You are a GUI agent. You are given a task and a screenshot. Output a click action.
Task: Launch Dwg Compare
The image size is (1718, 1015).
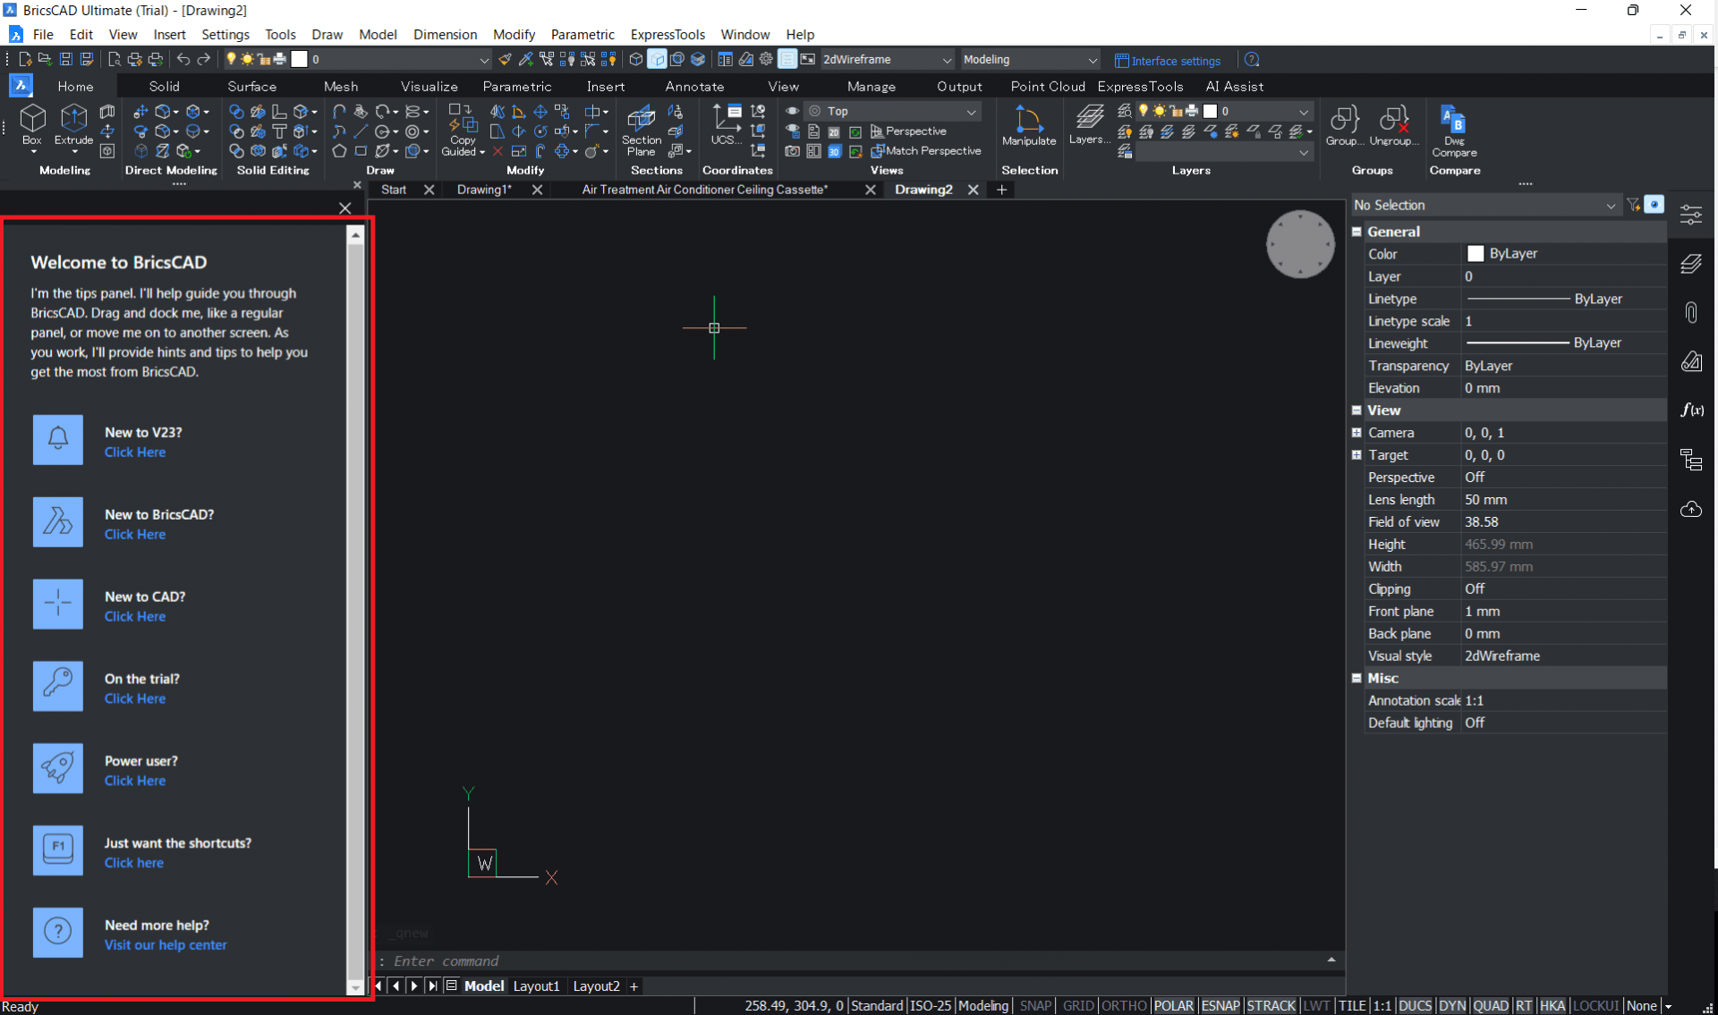click(1454, 131)
